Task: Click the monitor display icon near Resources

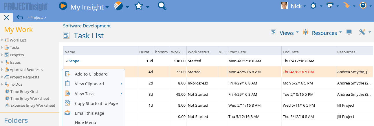Action: [x=349, y=32]
